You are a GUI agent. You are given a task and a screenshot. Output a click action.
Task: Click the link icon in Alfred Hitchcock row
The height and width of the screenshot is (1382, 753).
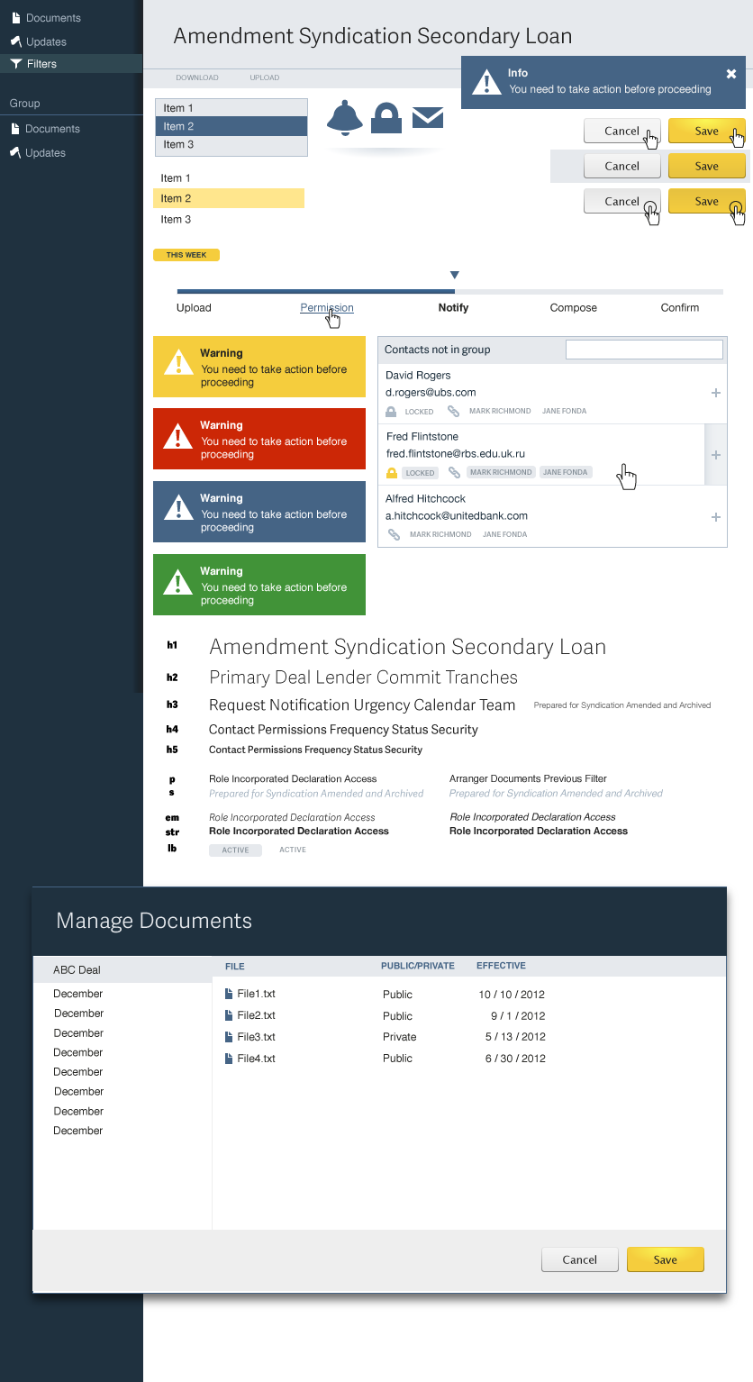click(x=394, y=534)
